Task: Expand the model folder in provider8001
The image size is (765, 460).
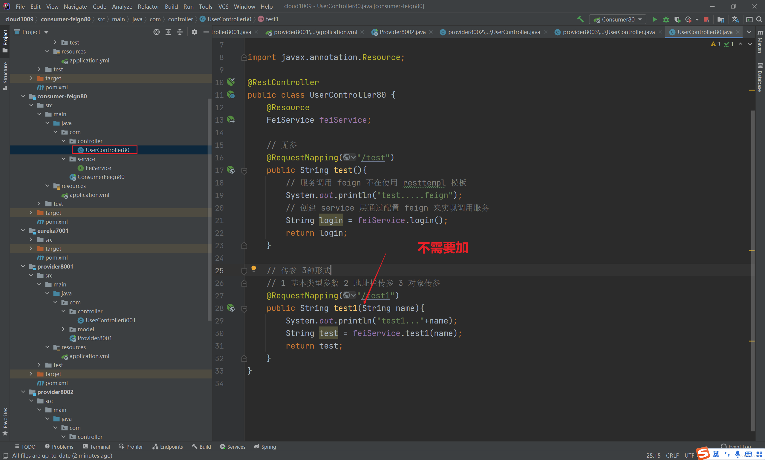Action: (x=63, y=329)
